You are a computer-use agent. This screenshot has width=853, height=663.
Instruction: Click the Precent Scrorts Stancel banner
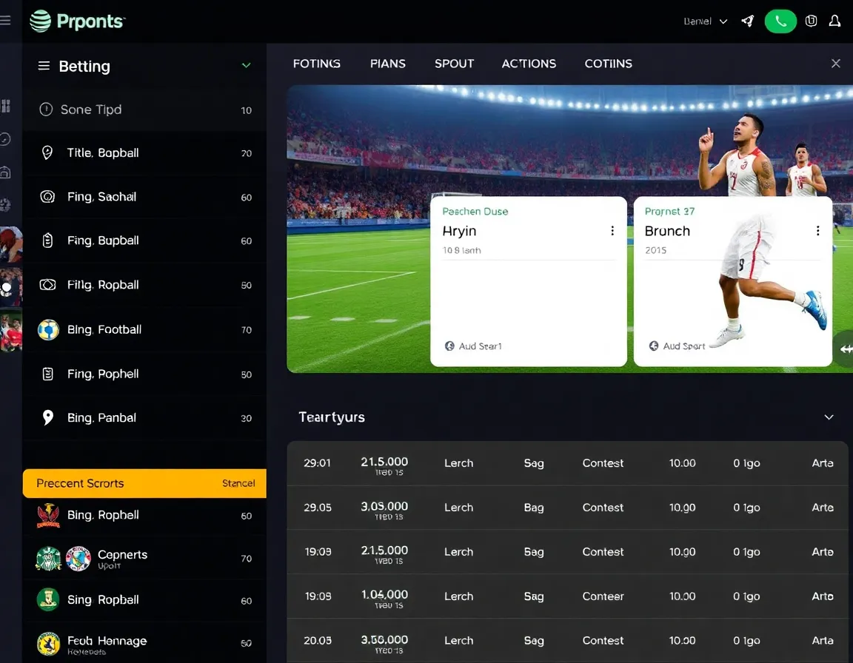click(144, 483)
